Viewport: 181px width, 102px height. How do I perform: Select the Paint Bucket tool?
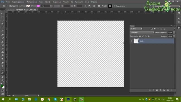(x=3, y=52)
